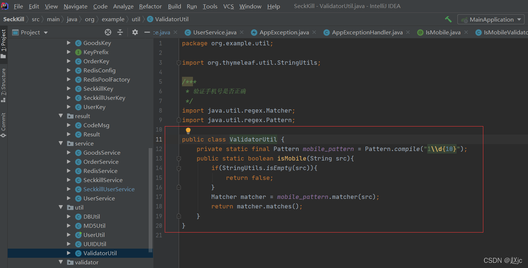This screenshot has width=528, height=268.
Task: Expand the GoodsKey class node
Action: (69, 43)
